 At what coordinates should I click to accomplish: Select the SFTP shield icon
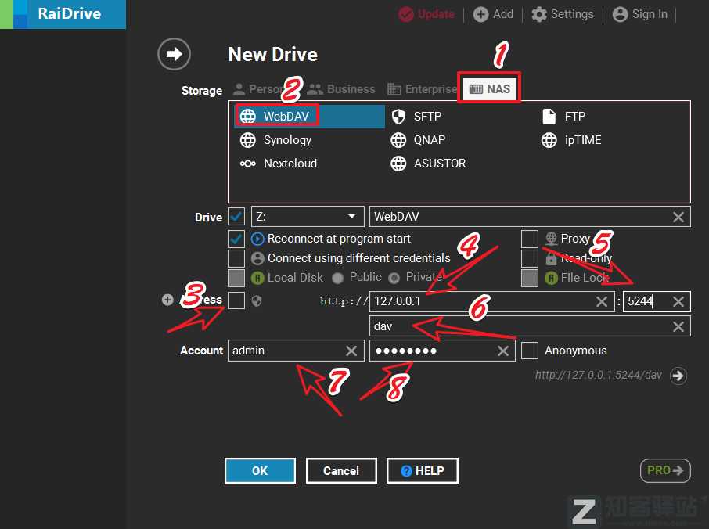point(398,117)
